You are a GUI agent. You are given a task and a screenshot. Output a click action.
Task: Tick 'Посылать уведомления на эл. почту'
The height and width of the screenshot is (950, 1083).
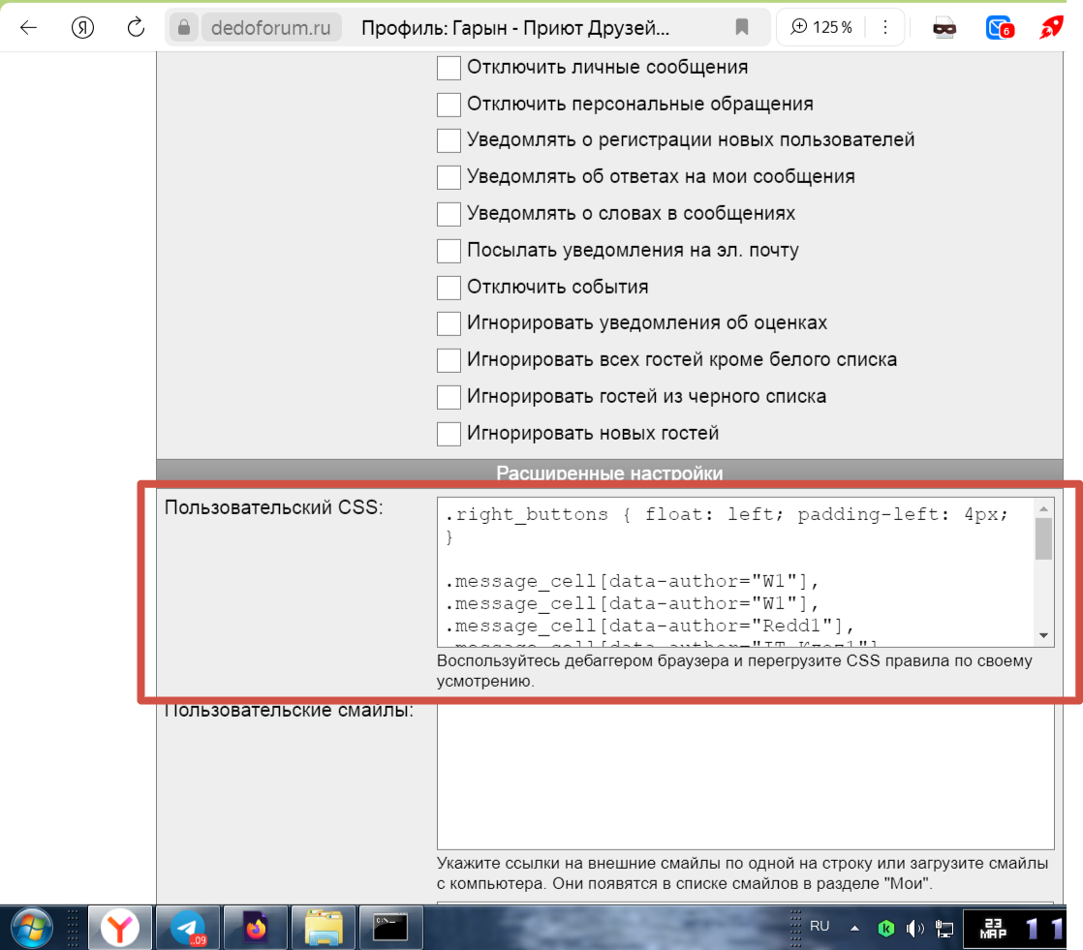(x=449, y=251)
